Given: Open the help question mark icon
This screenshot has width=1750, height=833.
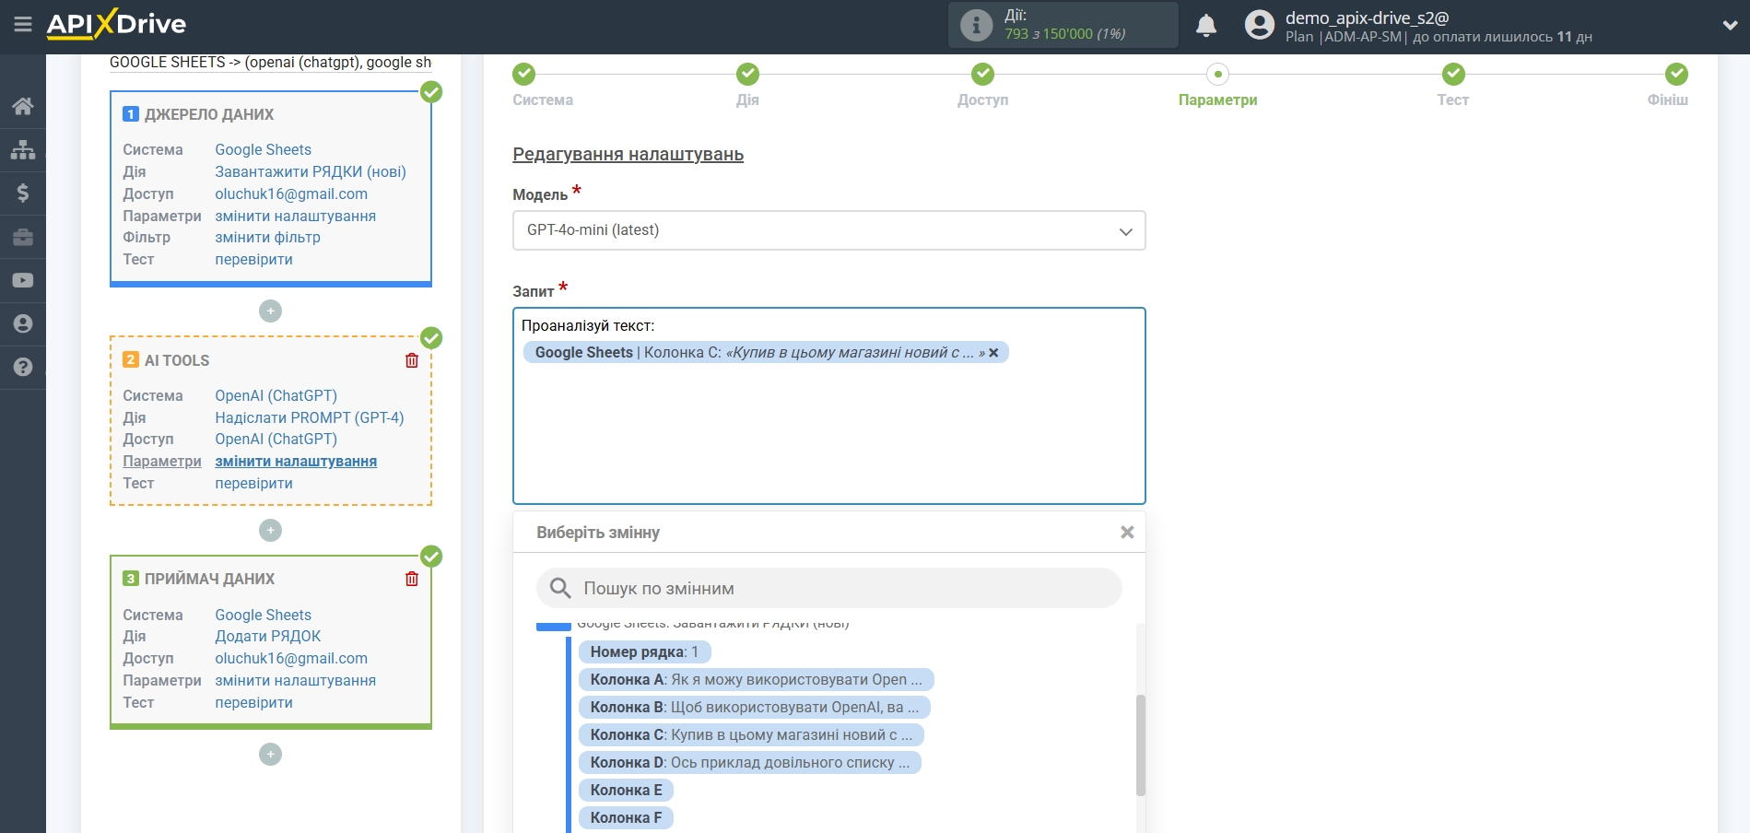Looking at the screenshot, I should (x=23, y=367).
